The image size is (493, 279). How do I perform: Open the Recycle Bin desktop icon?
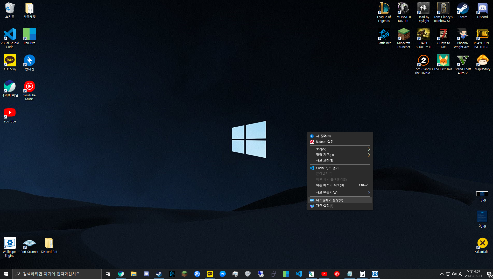[10, 10]
